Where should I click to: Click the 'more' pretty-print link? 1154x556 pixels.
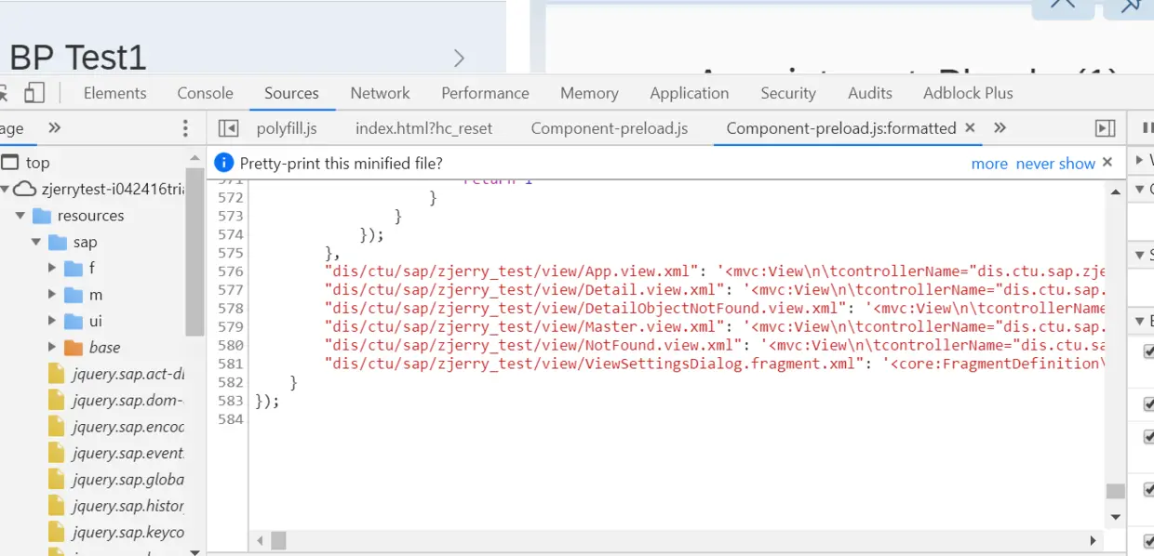[x=989, y=164]
